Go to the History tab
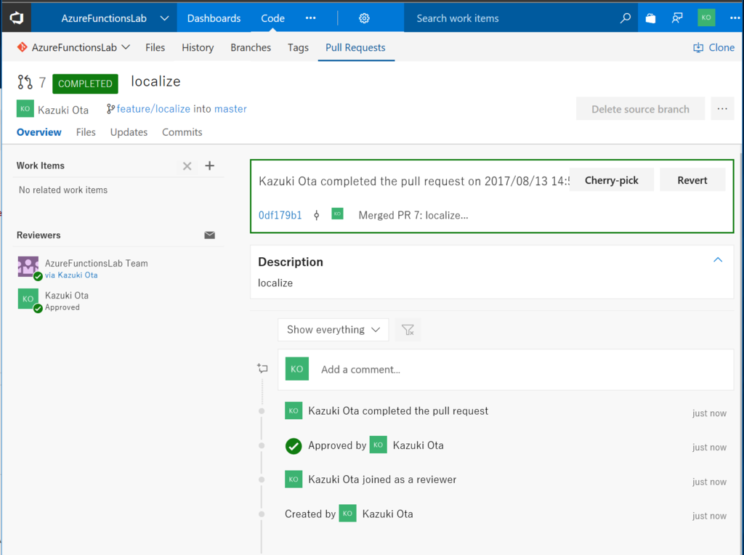 point(198,47)
